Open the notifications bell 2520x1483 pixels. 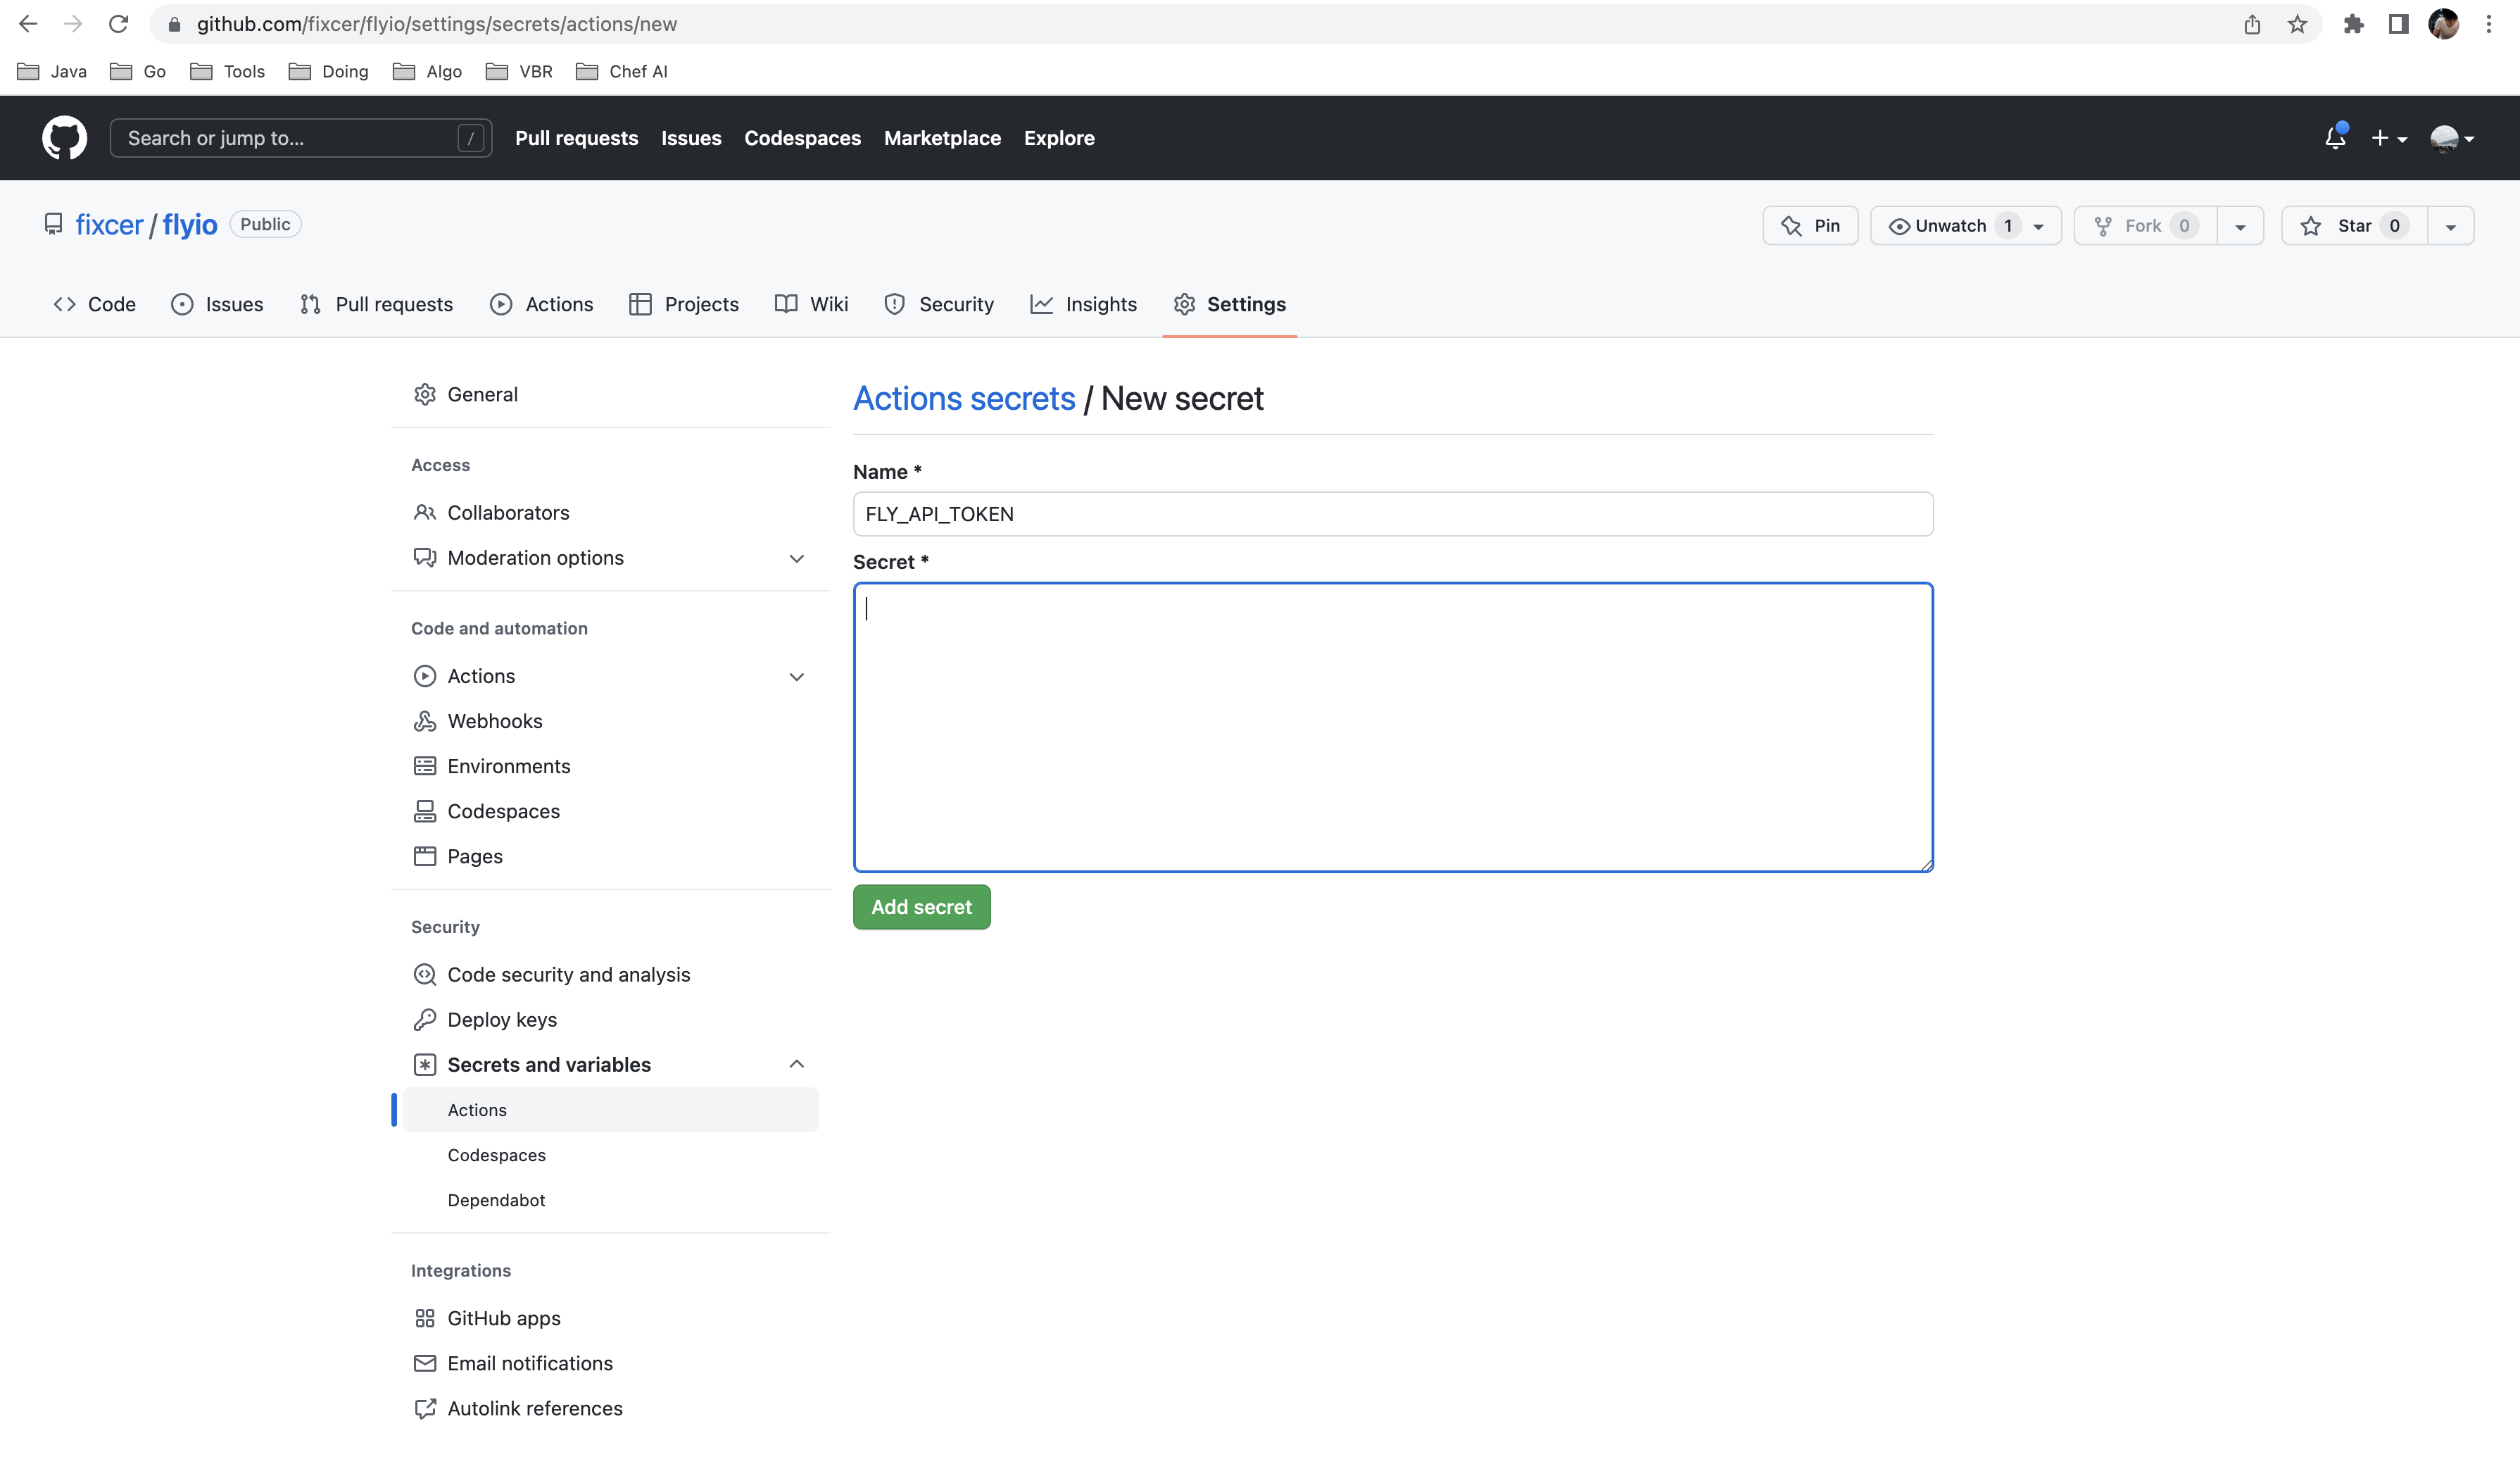[x=2335, y=138]
